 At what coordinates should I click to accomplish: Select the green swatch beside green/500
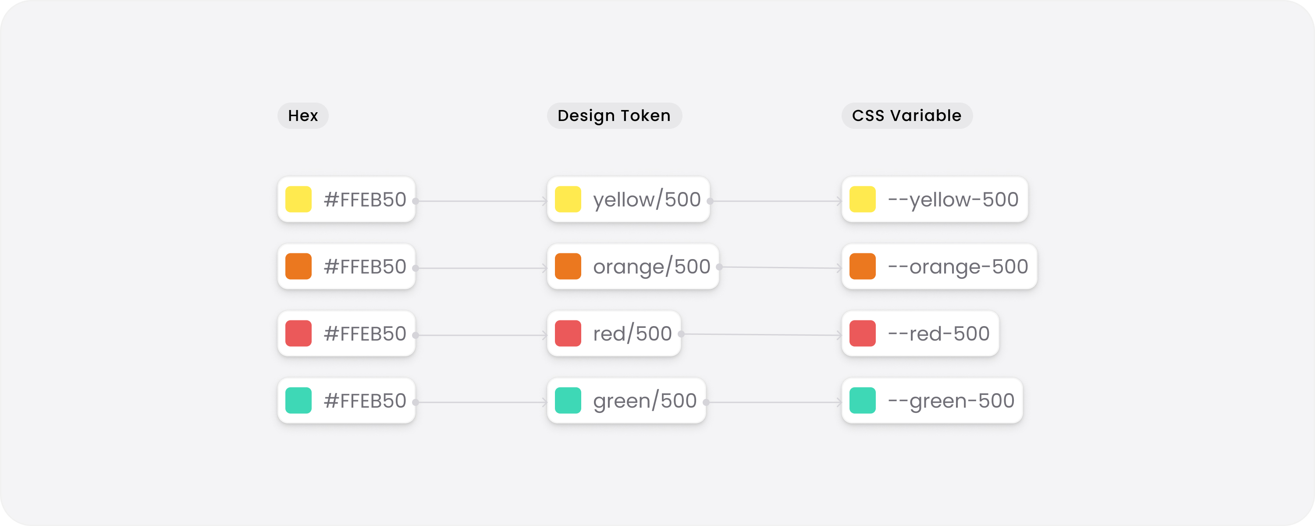pyautogui.click(x=568, y=400)
